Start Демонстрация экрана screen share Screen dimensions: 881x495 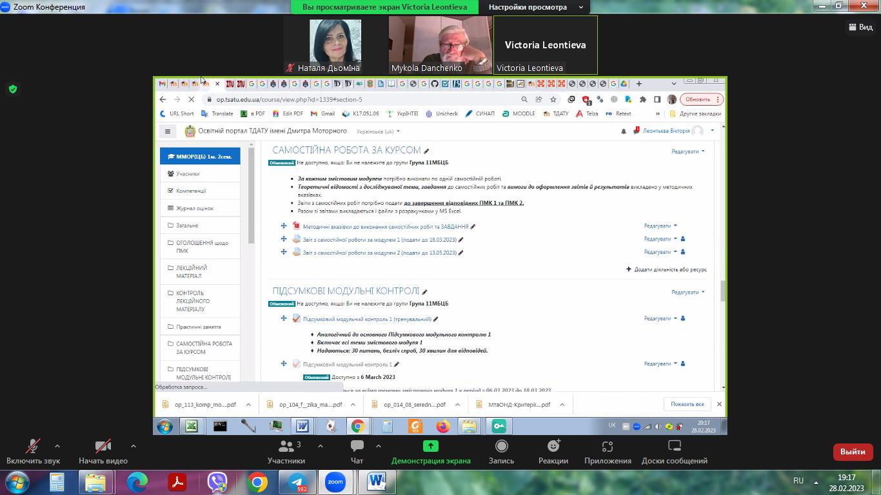pyautogui.click(x=431, y=451)
